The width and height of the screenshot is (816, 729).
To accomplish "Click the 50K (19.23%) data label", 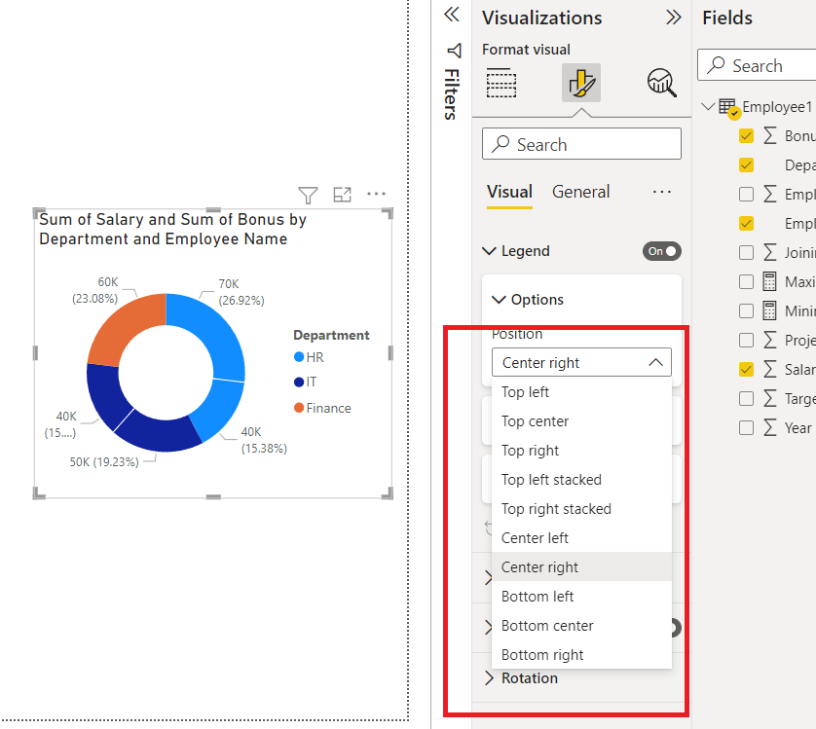I will (x=104, y=462).
